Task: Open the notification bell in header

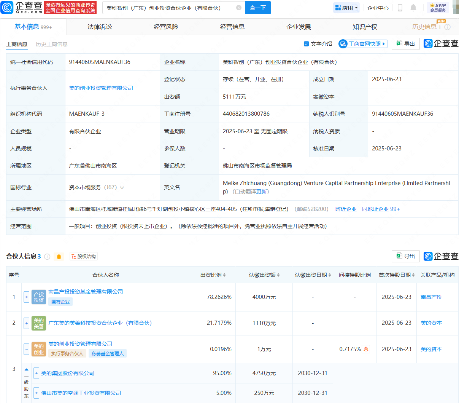Action: [x=413, y=8]
